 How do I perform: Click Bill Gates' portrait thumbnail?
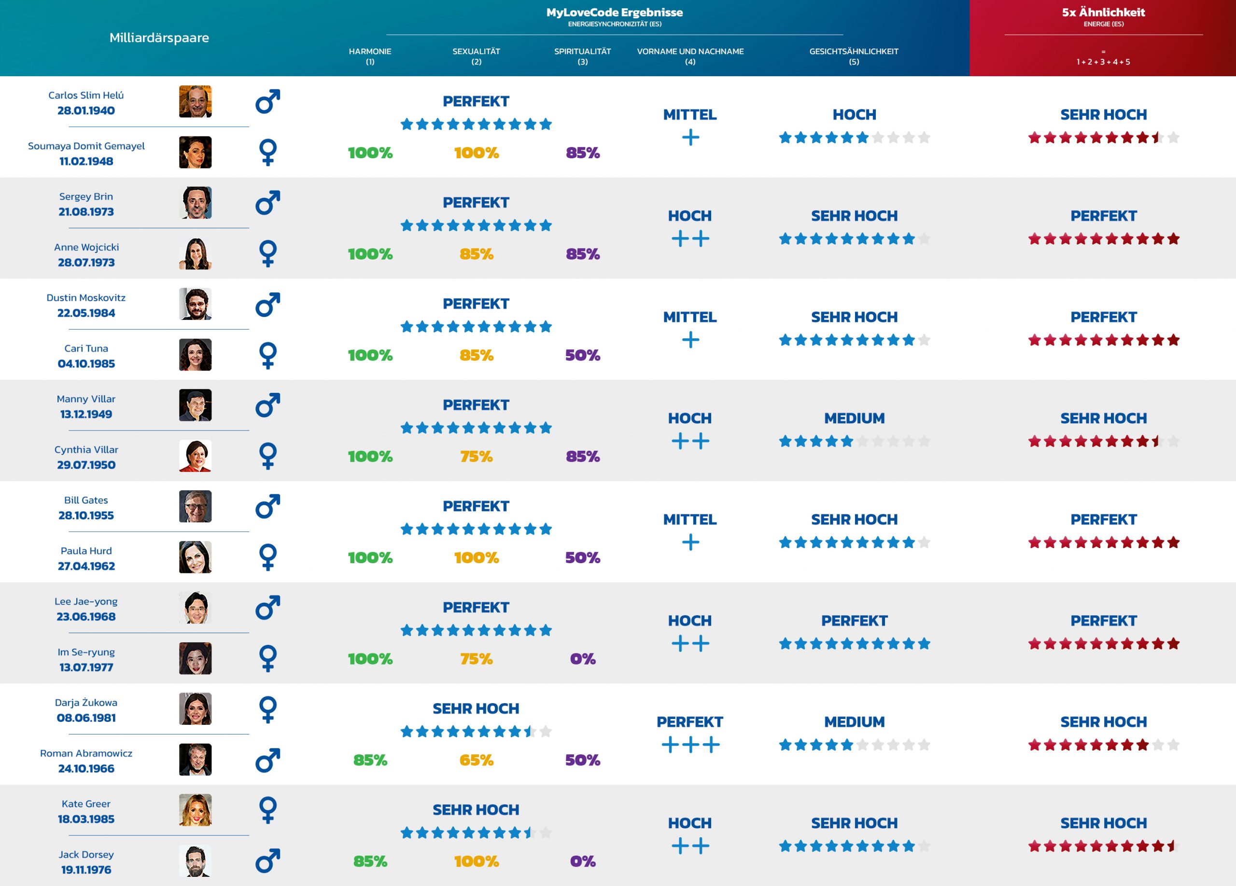(195, 506)
